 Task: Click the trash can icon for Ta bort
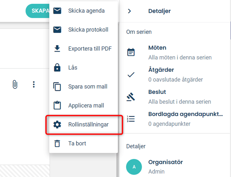pos(57,144)
